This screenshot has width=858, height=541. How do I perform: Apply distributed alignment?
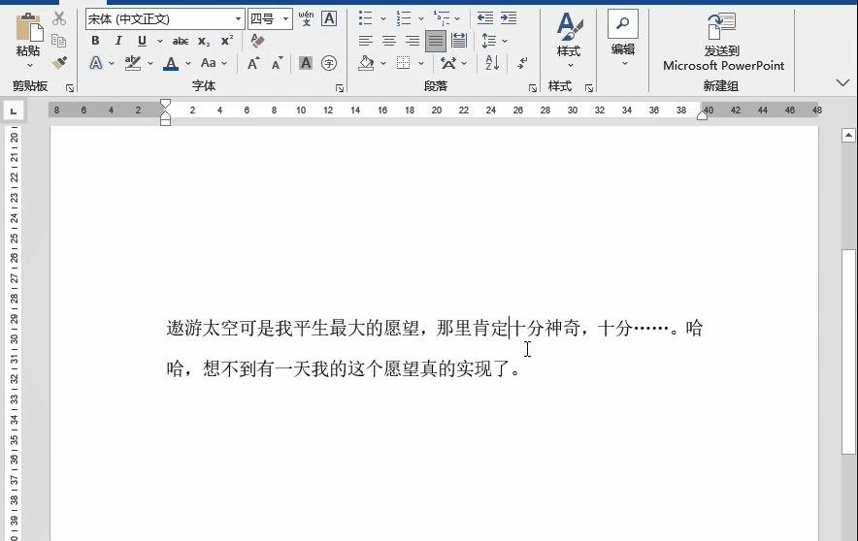pos(459,41)
